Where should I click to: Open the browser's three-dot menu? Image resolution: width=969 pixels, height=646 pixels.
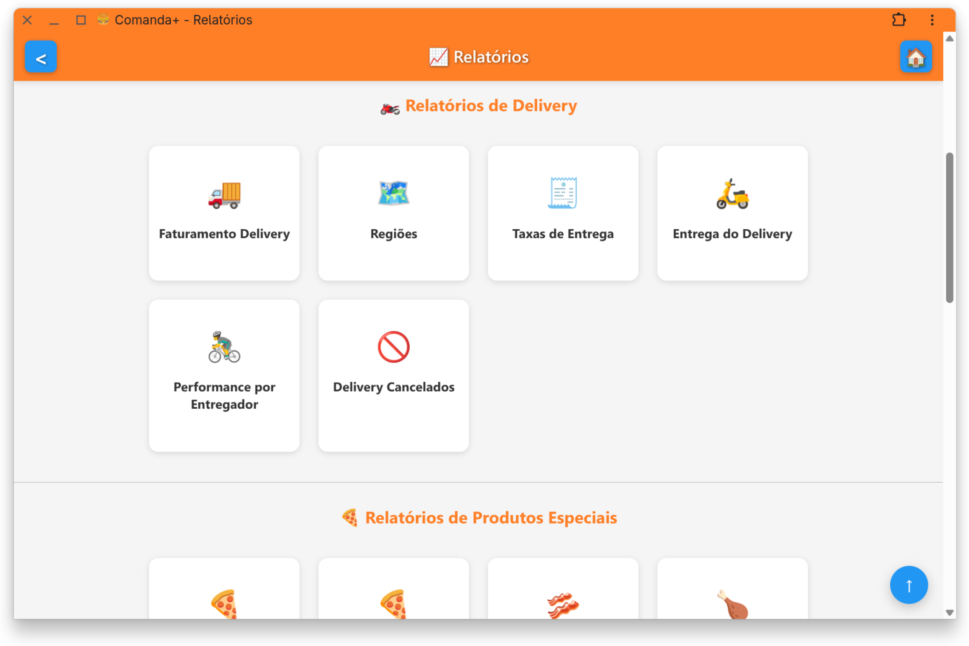point(932,20)
